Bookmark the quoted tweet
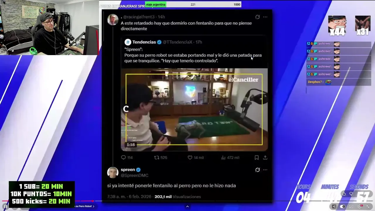Viewport: 375px width, 211px height. [257, 157]
